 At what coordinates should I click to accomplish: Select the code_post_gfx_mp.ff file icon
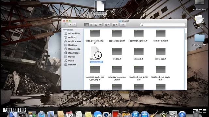point(95,33)
